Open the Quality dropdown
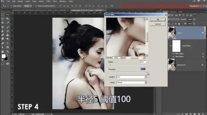Viewport: 207px width, 115px height. point(132,77)
